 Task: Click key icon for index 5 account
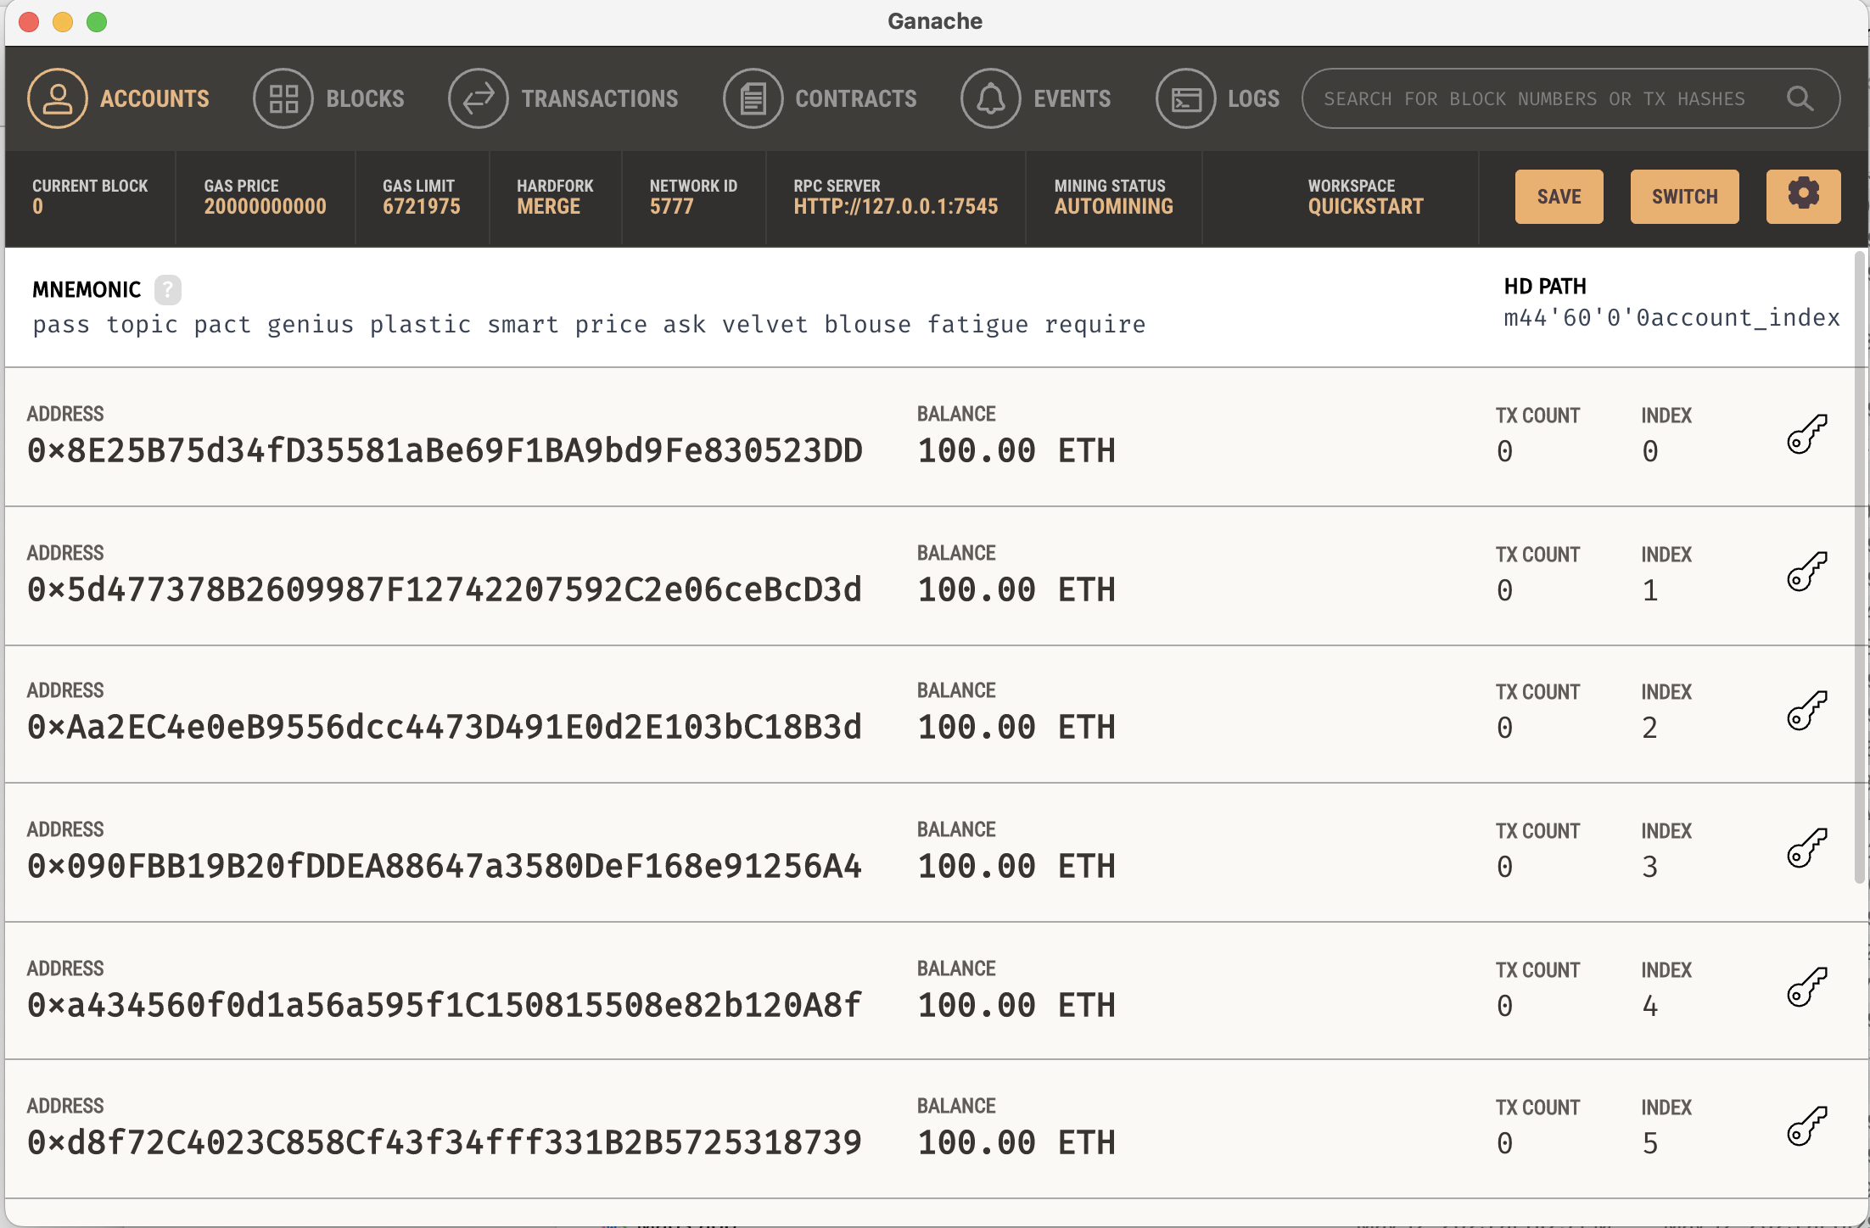click(1806, 1126)
